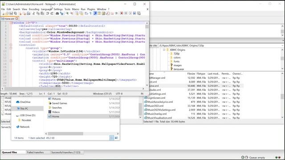Open the File menu in Notepad++

[x=3, y=9]
